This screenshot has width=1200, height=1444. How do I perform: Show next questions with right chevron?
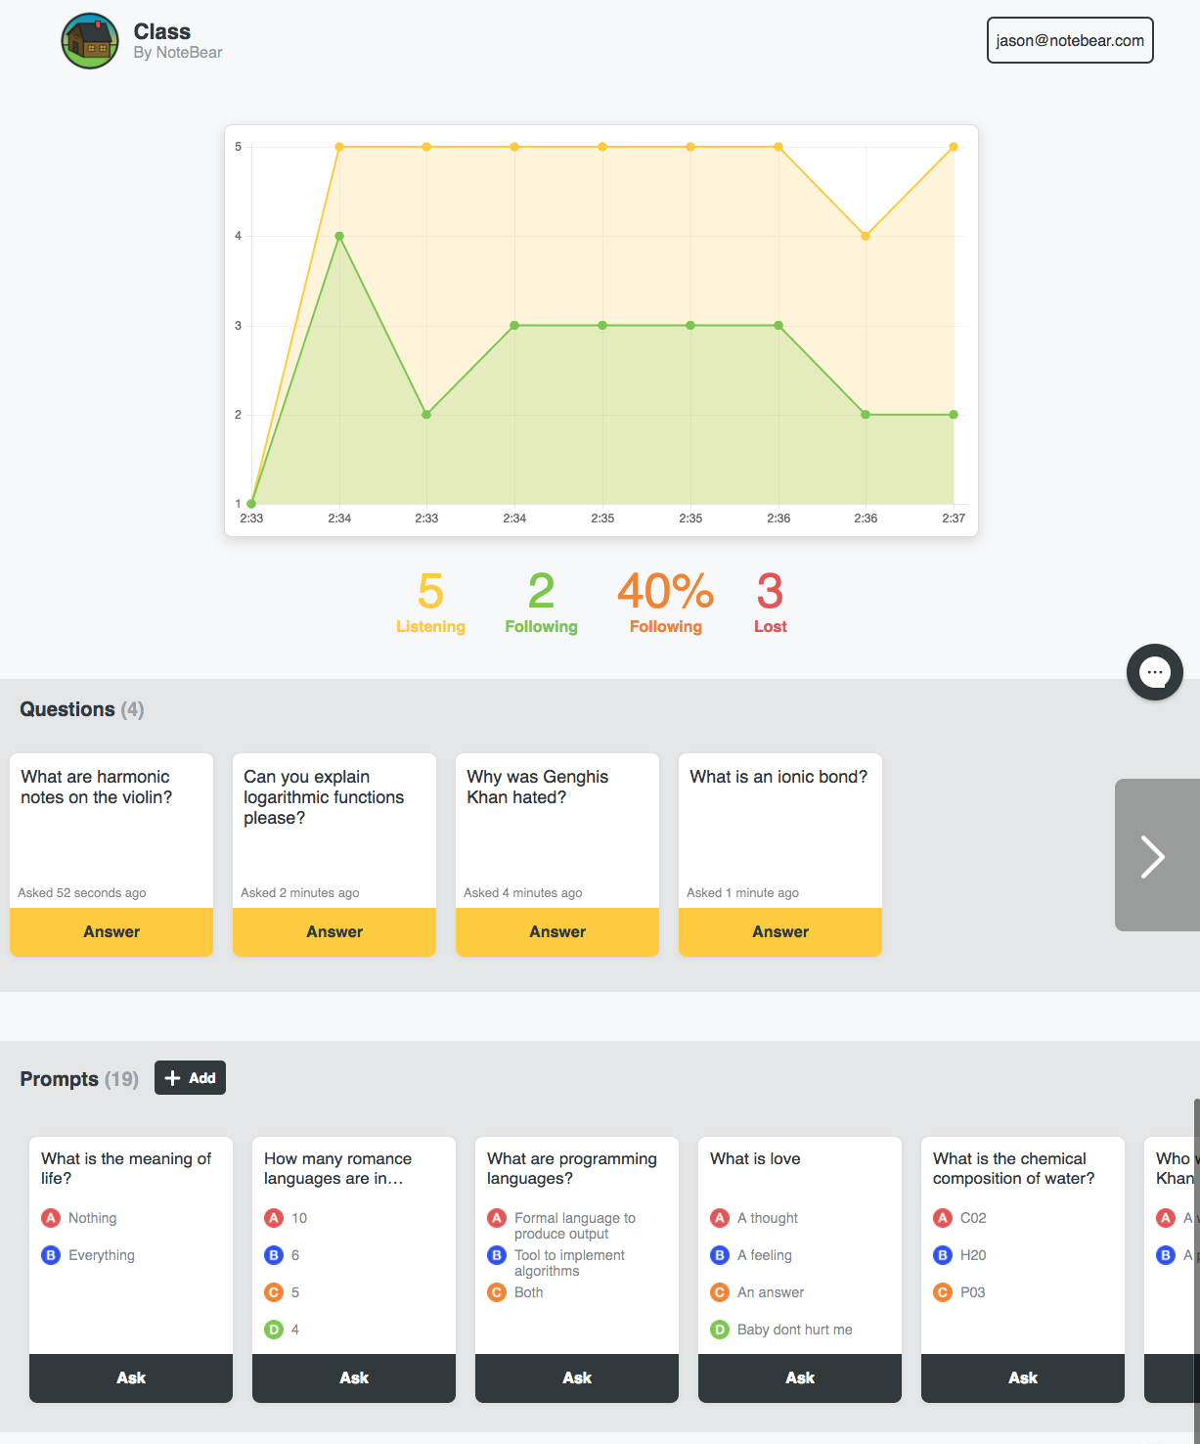(x=1157, y=855)
